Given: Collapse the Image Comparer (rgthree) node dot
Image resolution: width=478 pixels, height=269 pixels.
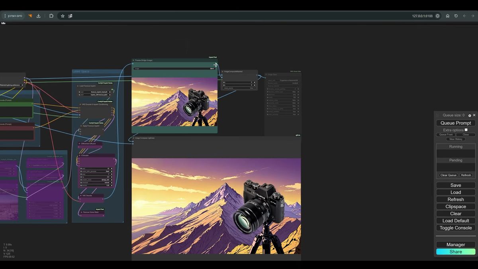Looking at the screenshot, I should pyautogui.click(x=133, y=138).
